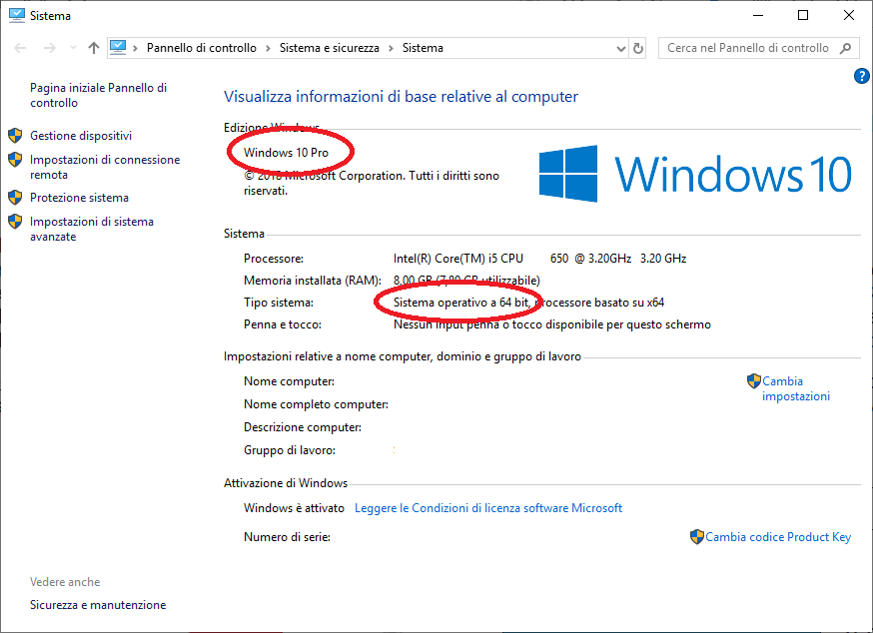Maximize the Sistema window

tap(803, 15)
